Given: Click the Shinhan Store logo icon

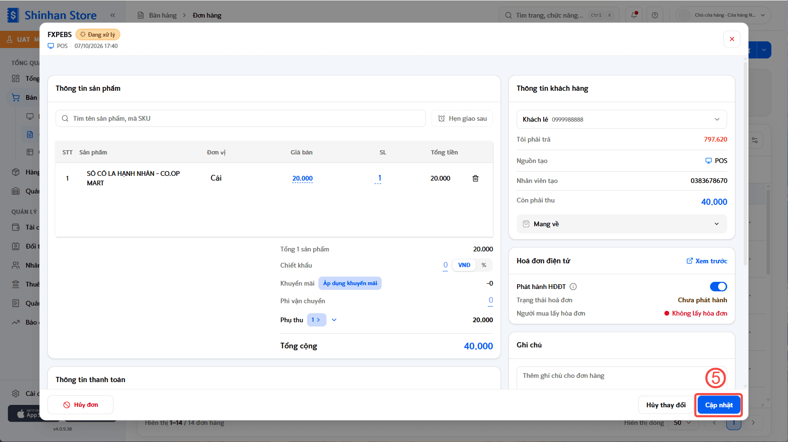Looking at the screenshot, I should [x=13, y=15].
